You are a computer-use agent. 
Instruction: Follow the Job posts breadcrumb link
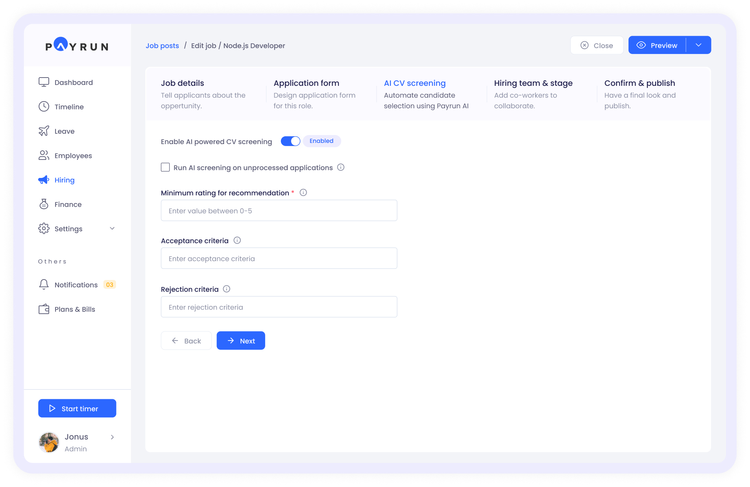pyautogui.click(x=162, y=46)
